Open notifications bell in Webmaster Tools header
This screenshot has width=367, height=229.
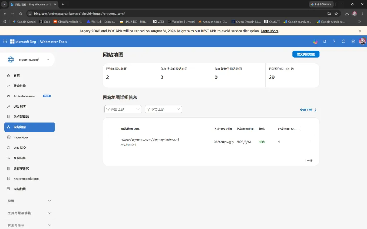[325, 42]
